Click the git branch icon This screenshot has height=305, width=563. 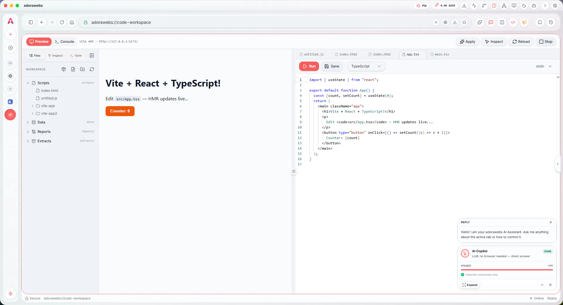coord(484,6)
